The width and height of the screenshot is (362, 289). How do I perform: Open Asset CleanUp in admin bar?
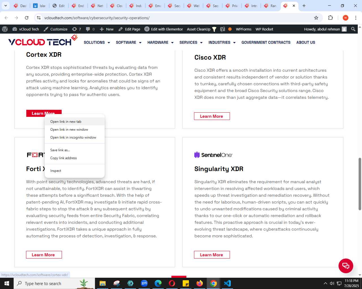click(202, 29)
